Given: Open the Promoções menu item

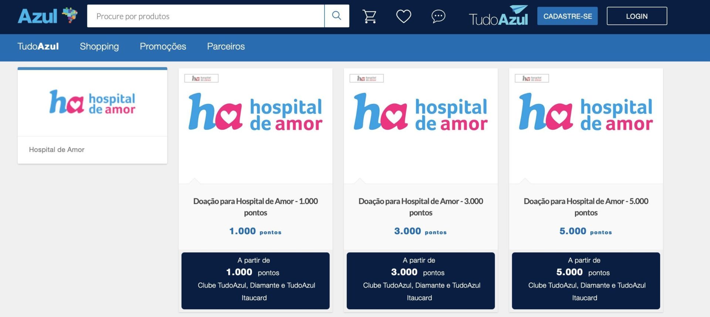Looking at the screenshot, I should click(163, 47).
